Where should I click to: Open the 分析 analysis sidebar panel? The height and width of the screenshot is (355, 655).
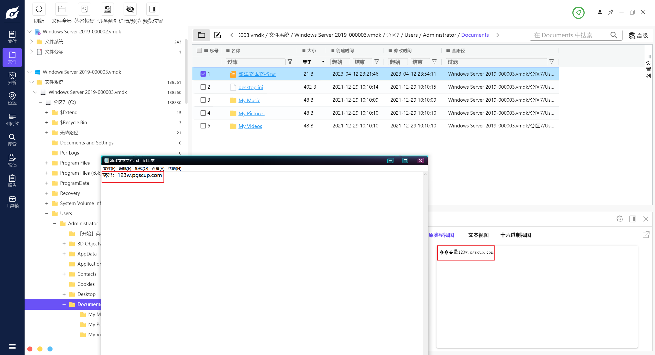[x=12, y=78]
